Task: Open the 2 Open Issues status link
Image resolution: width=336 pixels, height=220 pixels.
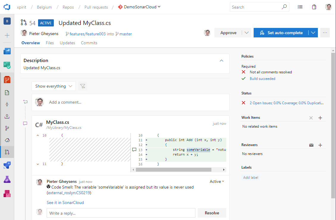Action: pyautogui.click(x=287, y=103)
